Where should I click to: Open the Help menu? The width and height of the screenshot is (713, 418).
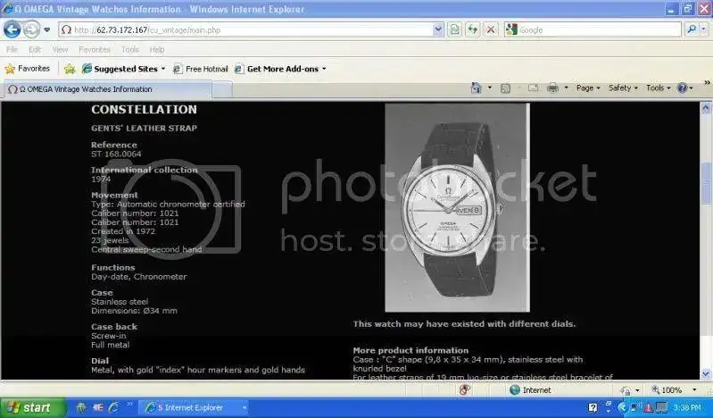point(157,49)
